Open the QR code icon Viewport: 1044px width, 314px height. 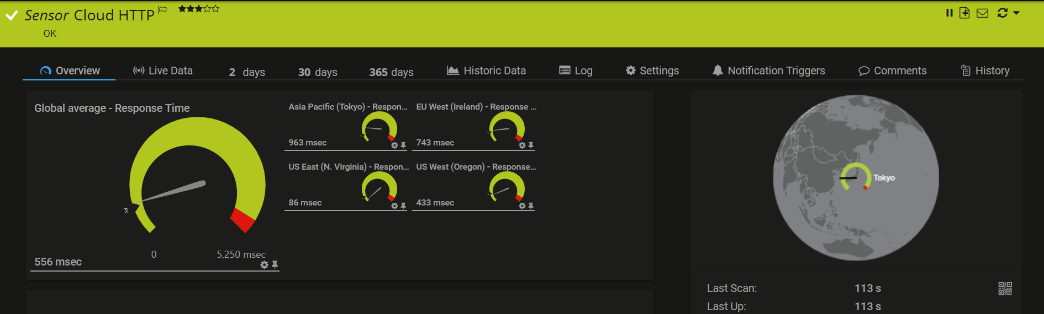coord(1005,289)
